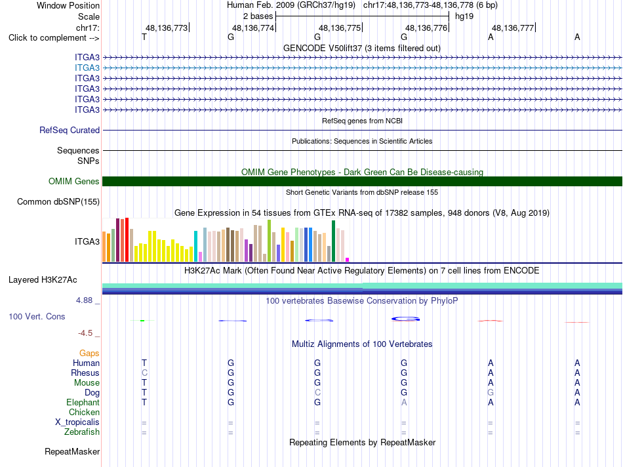Image resolution: width=623 pixels, height=467 pixels.
Task: Click the teal H3K27Ac signal band
Action: coord(362,286)
